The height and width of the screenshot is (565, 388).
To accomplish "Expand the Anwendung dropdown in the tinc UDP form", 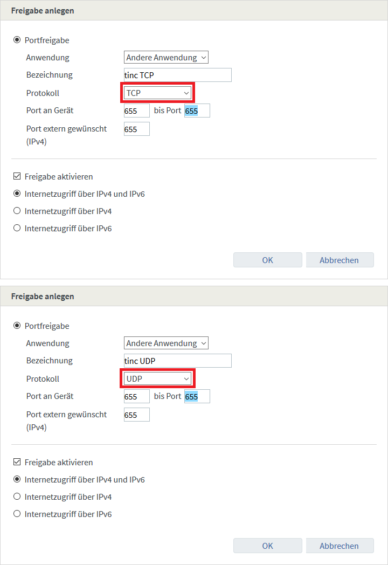I will (166, 343).
